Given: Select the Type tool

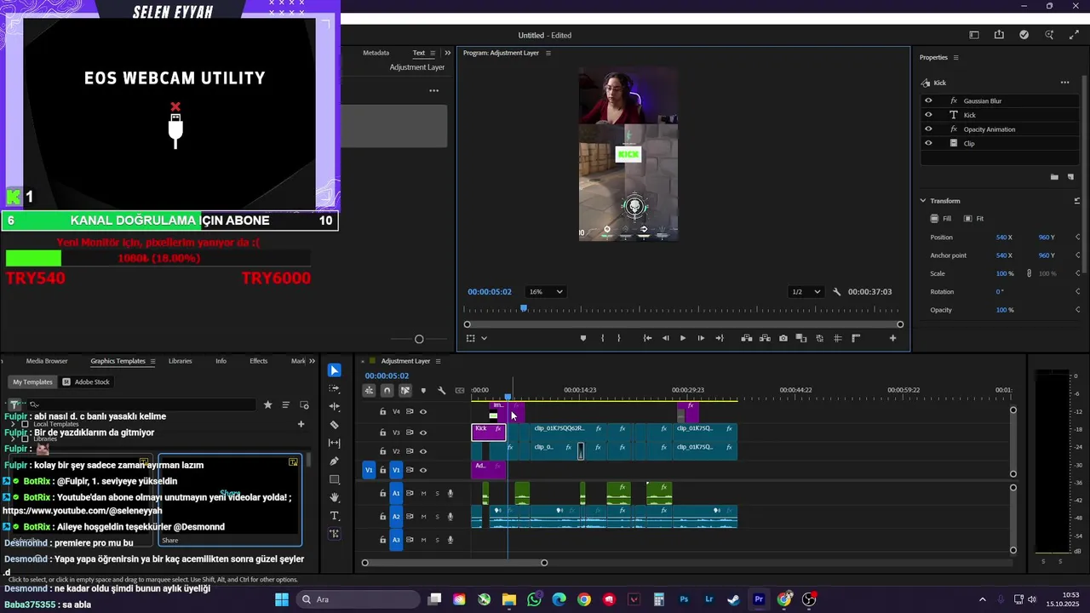Looking at the screenshot, I should coord(334,516).
